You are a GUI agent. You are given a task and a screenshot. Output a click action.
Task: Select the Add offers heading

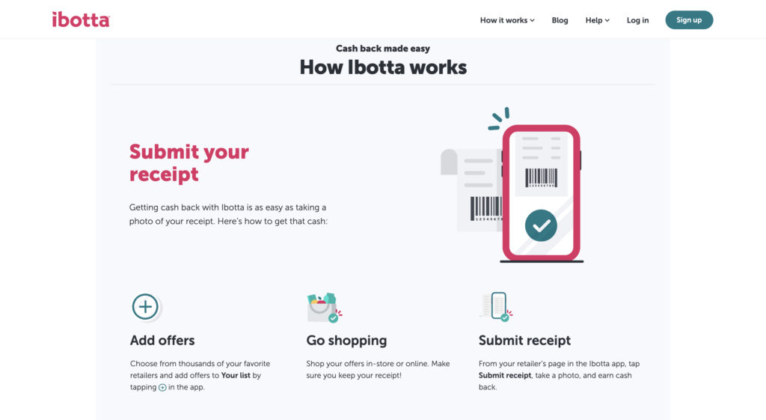pyautogui.click(x=162, y=341)
